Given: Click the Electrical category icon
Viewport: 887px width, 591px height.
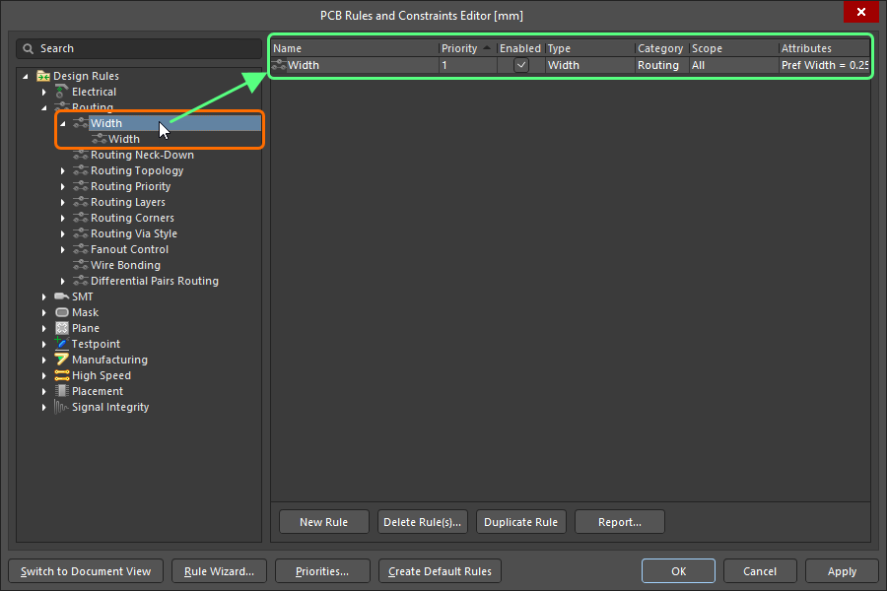Looking at the screenshot, I should click(x=62, y=92).
